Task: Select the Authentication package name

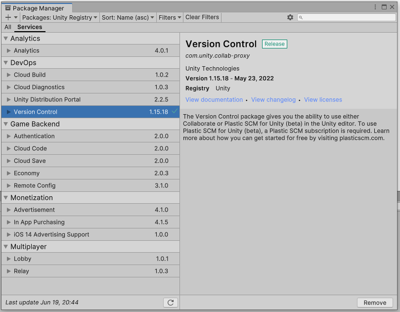Action: (34, 136)
